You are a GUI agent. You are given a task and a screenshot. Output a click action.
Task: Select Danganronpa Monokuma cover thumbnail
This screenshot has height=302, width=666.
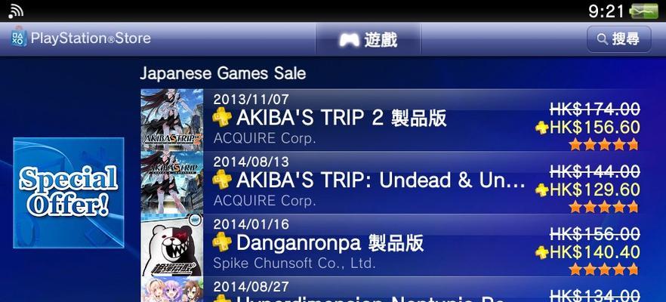click(172, 245)
